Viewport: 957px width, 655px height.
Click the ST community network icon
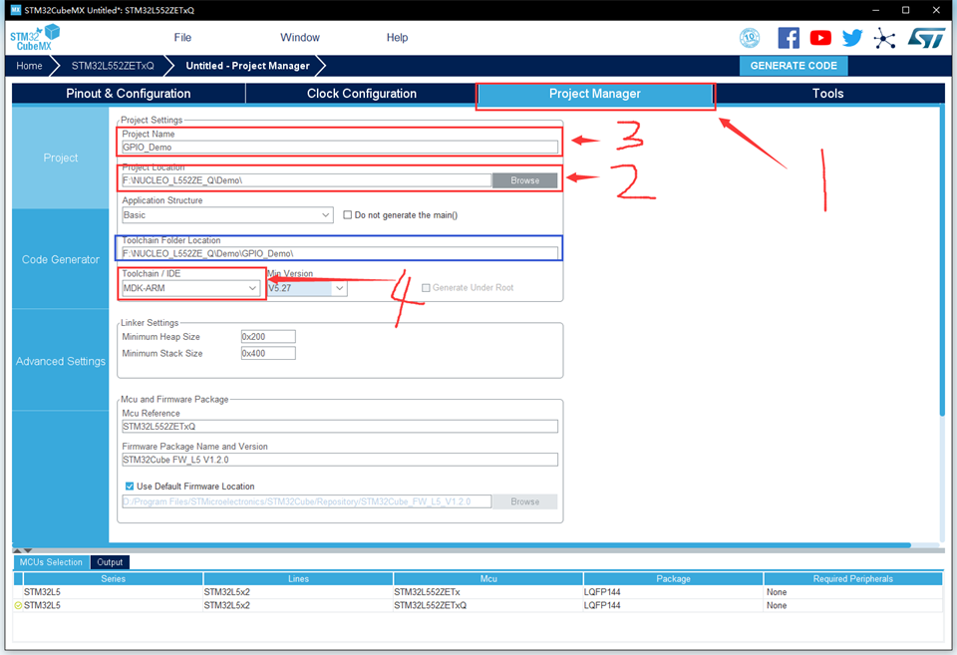(884, 38)
